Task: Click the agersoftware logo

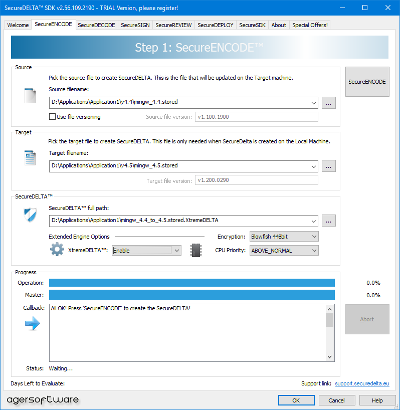Action: click(x=43, y=399)
